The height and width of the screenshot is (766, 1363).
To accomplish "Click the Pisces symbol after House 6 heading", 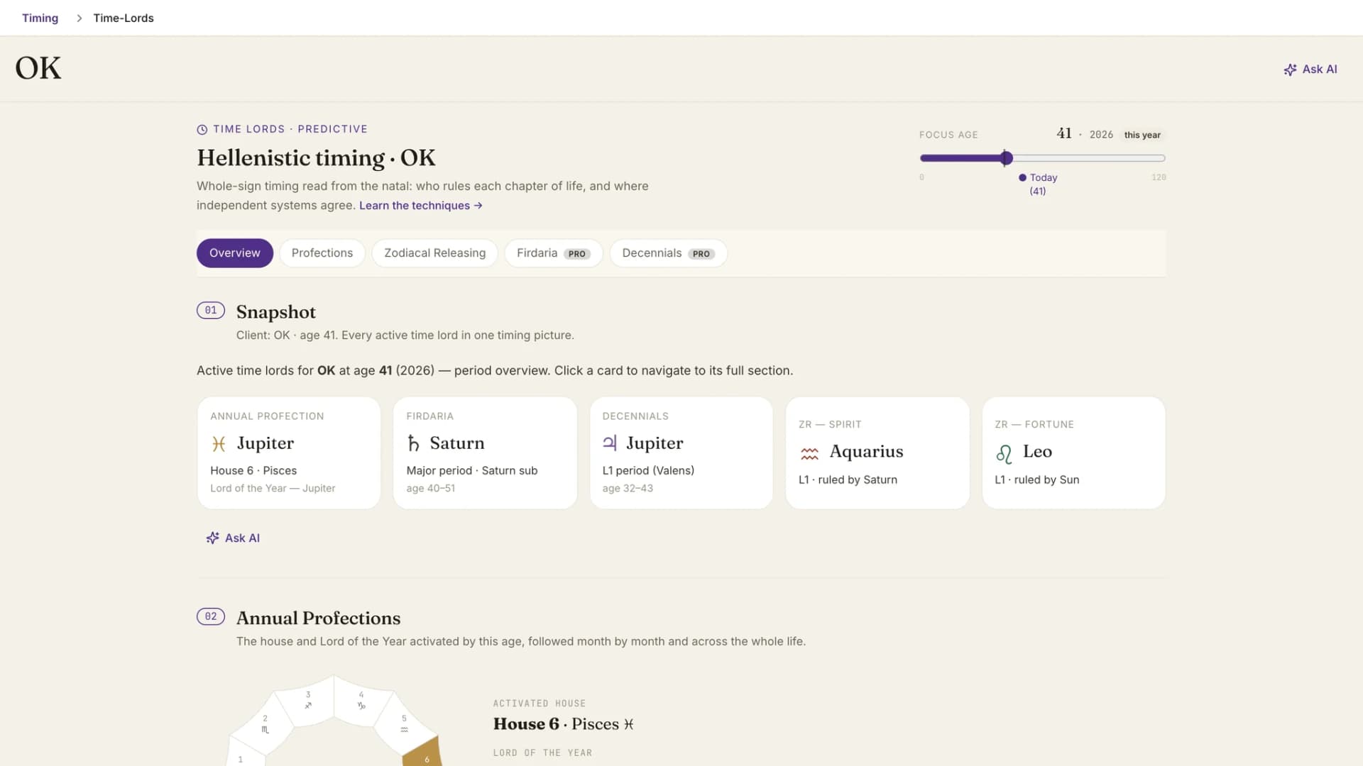I will click(x=628, y=724).
